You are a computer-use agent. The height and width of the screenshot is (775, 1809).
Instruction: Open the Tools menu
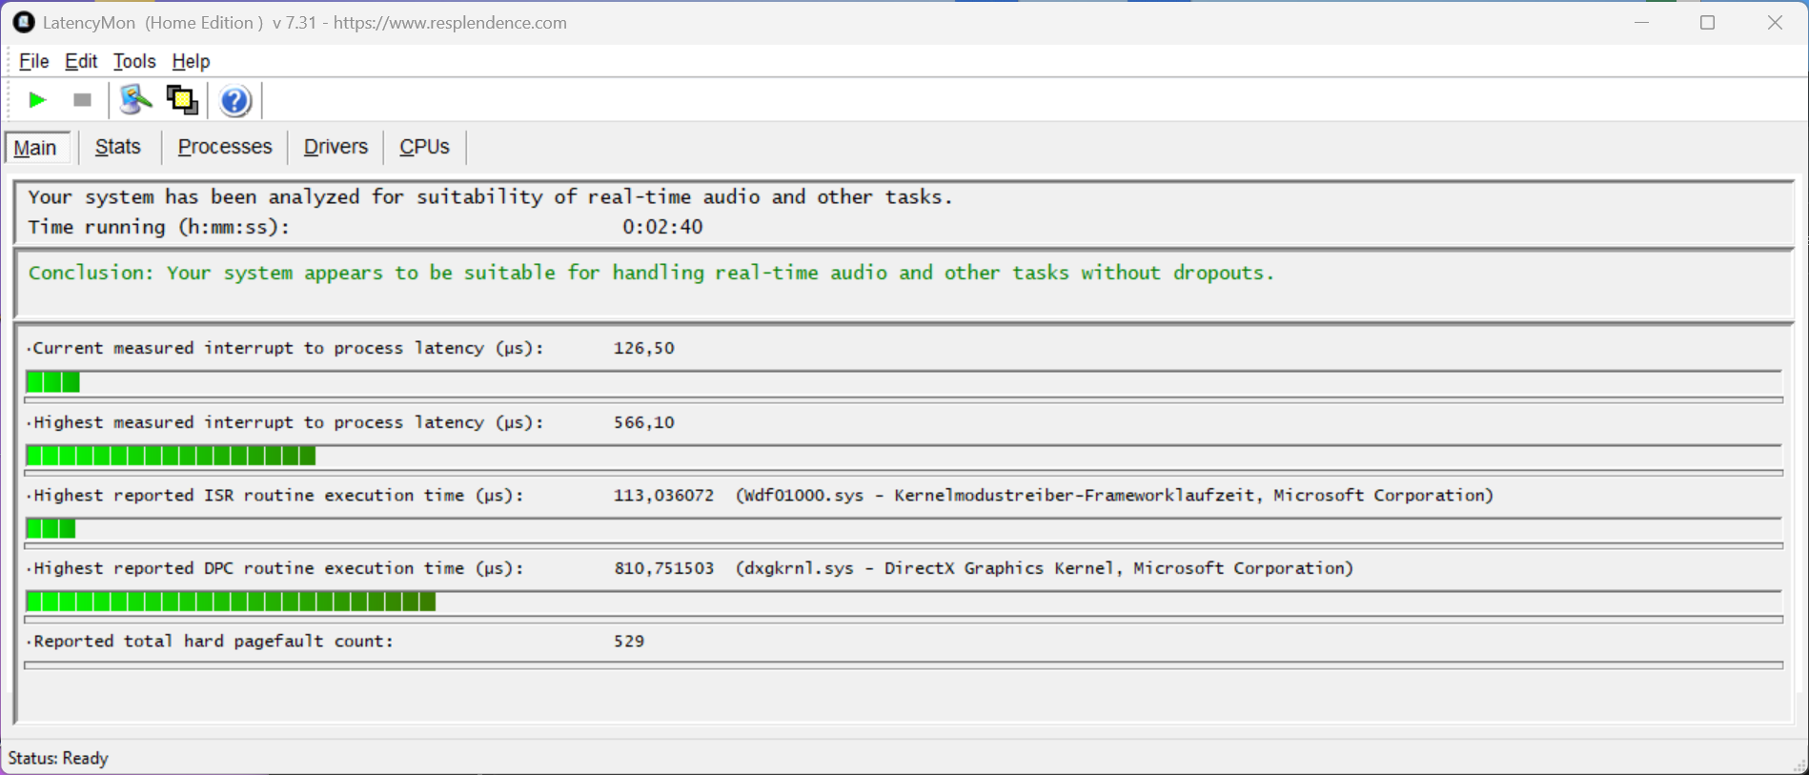pos(134,61)
